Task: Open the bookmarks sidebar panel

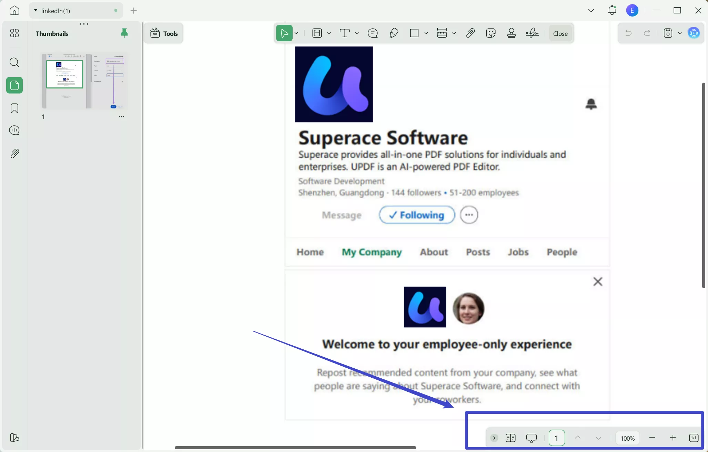Action: [14, 108]
